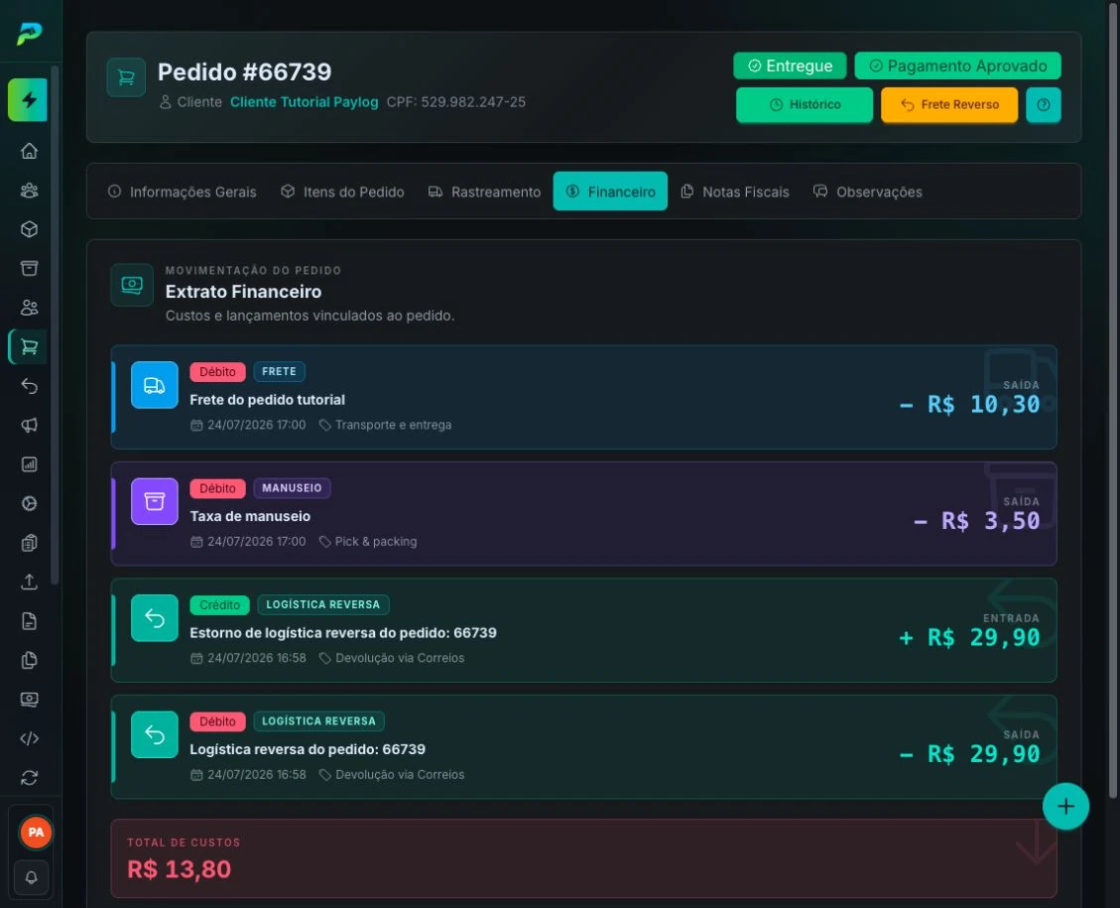Click the sidebar vertical scrollbar

click(x=55, y=325)
